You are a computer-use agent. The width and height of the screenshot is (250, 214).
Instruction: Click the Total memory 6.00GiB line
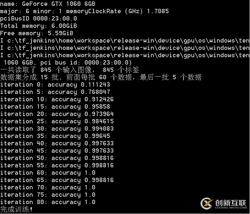tap(39, 26)
